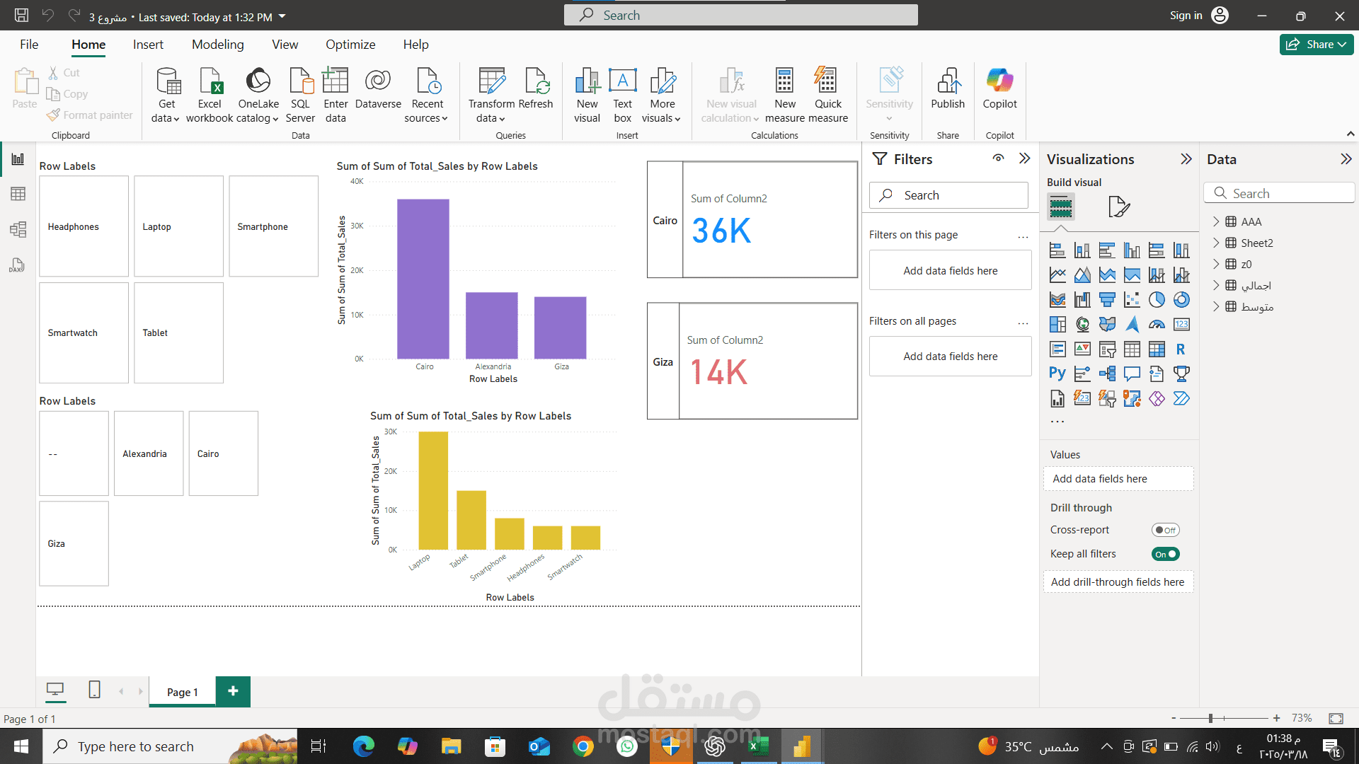1359x764 pixels.
Task: Click Enter data icon
Action: (336, 95)
